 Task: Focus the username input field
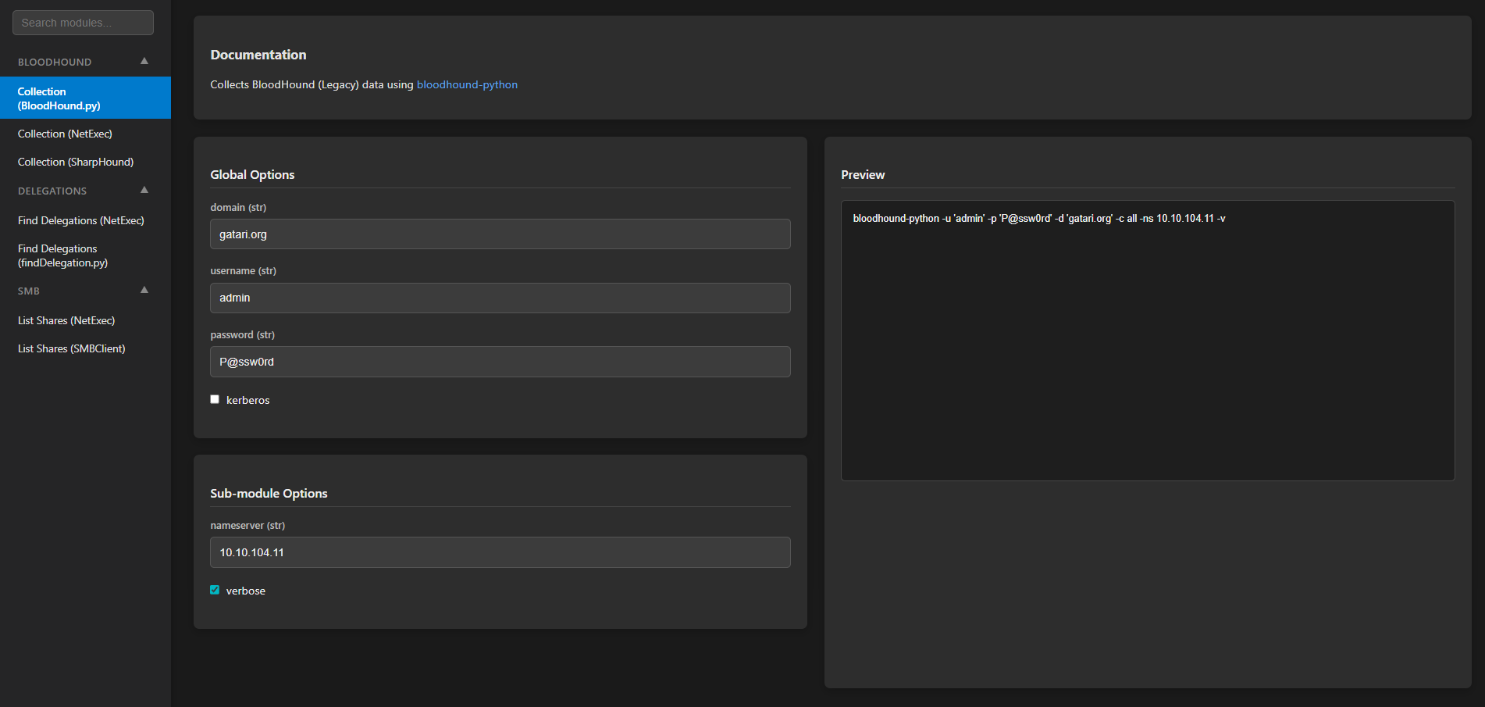pyautogui.click(x=500, y=298)
